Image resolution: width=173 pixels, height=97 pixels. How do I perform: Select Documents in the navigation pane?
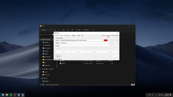47,48
